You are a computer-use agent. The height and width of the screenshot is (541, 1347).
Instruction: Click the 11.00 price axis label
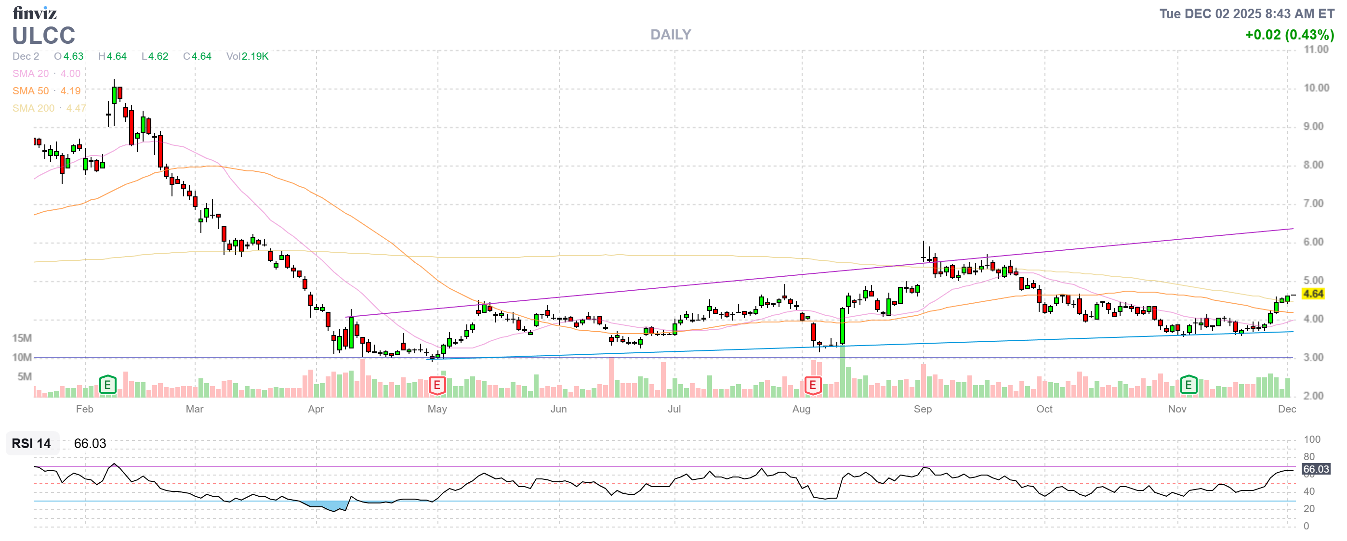click(x=1316, y=50)
